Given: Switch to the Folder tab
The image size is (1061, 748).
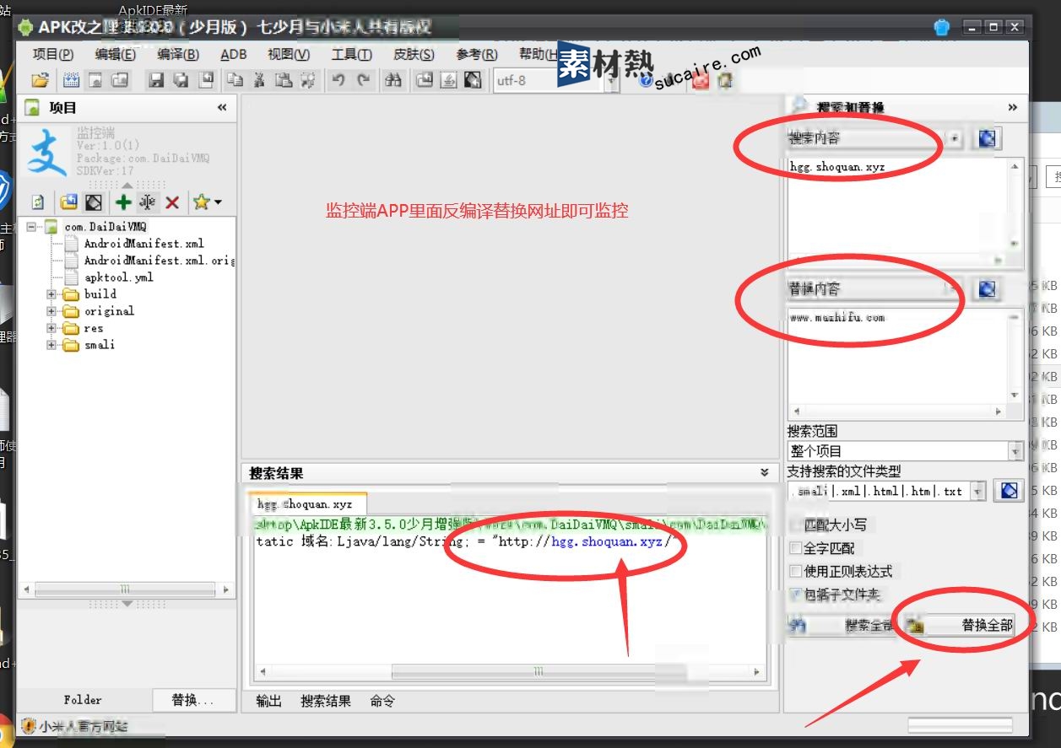Looking at the screenshot, I should tap(83, 700).
